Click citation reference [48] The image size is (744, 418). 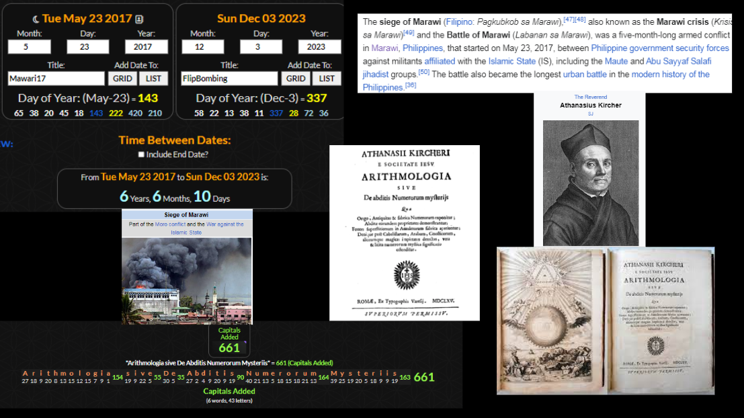(580, 19)
